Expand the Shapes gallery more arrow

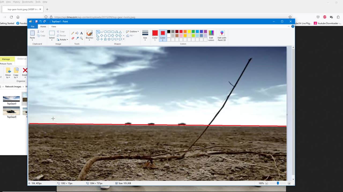pos(124,39)
